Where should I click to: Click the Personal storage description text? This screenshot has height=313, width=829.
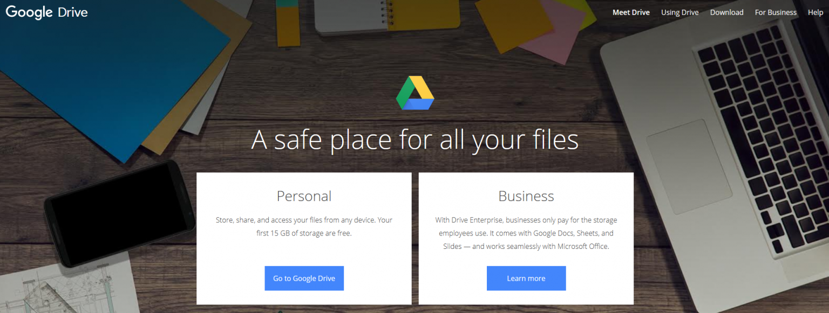click(304, 226)
